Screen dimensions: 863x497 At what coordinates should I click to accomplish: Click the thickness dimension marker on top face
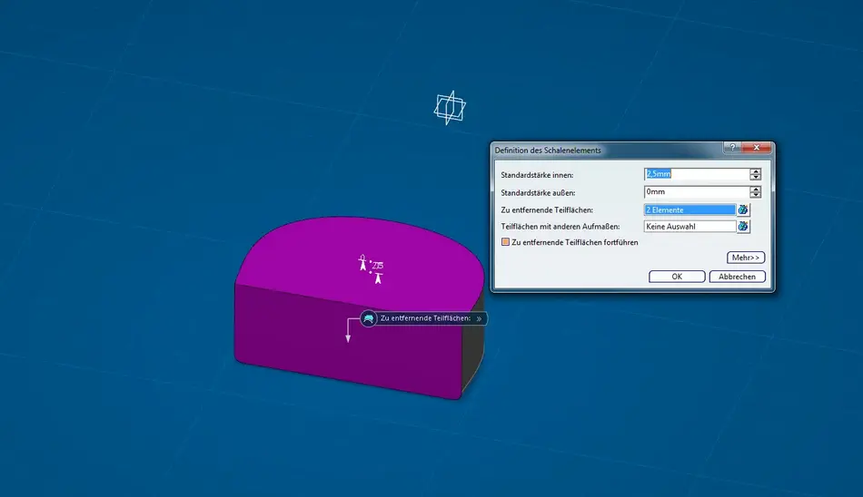372,267
